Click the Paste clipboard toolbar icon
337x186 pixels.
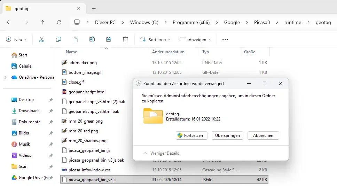(x=75, y=40)
